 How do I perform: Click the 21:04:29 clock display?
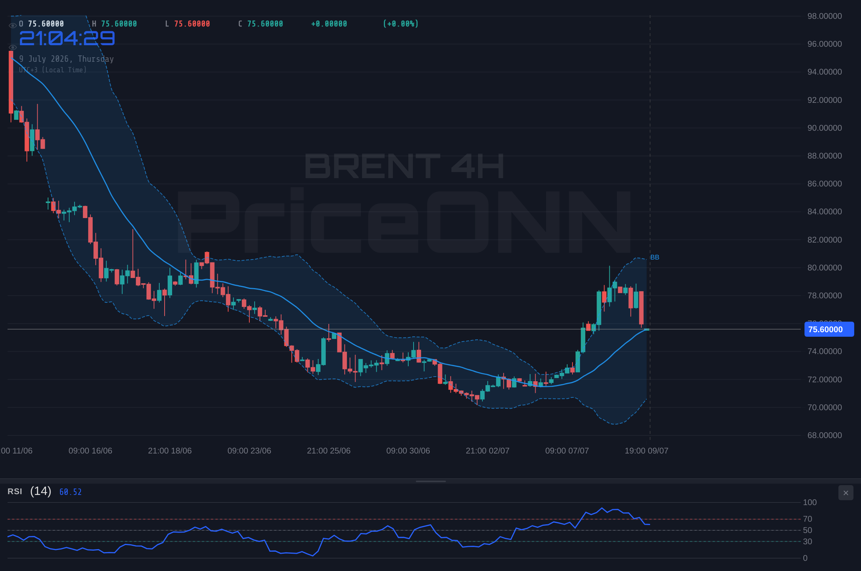[67, 38]
